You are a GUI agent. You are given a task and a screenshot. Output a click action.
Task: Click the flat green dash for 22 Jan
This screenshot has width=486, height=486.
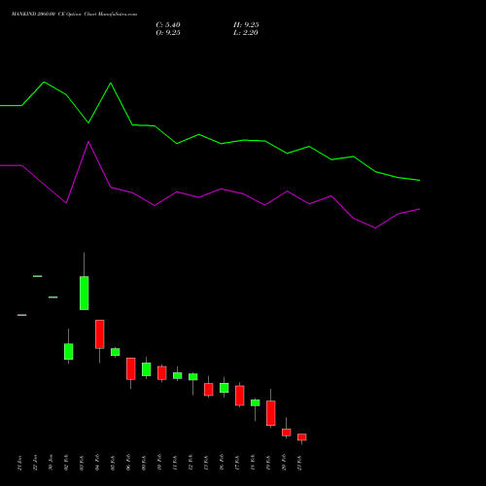click(x=38, y=276)
